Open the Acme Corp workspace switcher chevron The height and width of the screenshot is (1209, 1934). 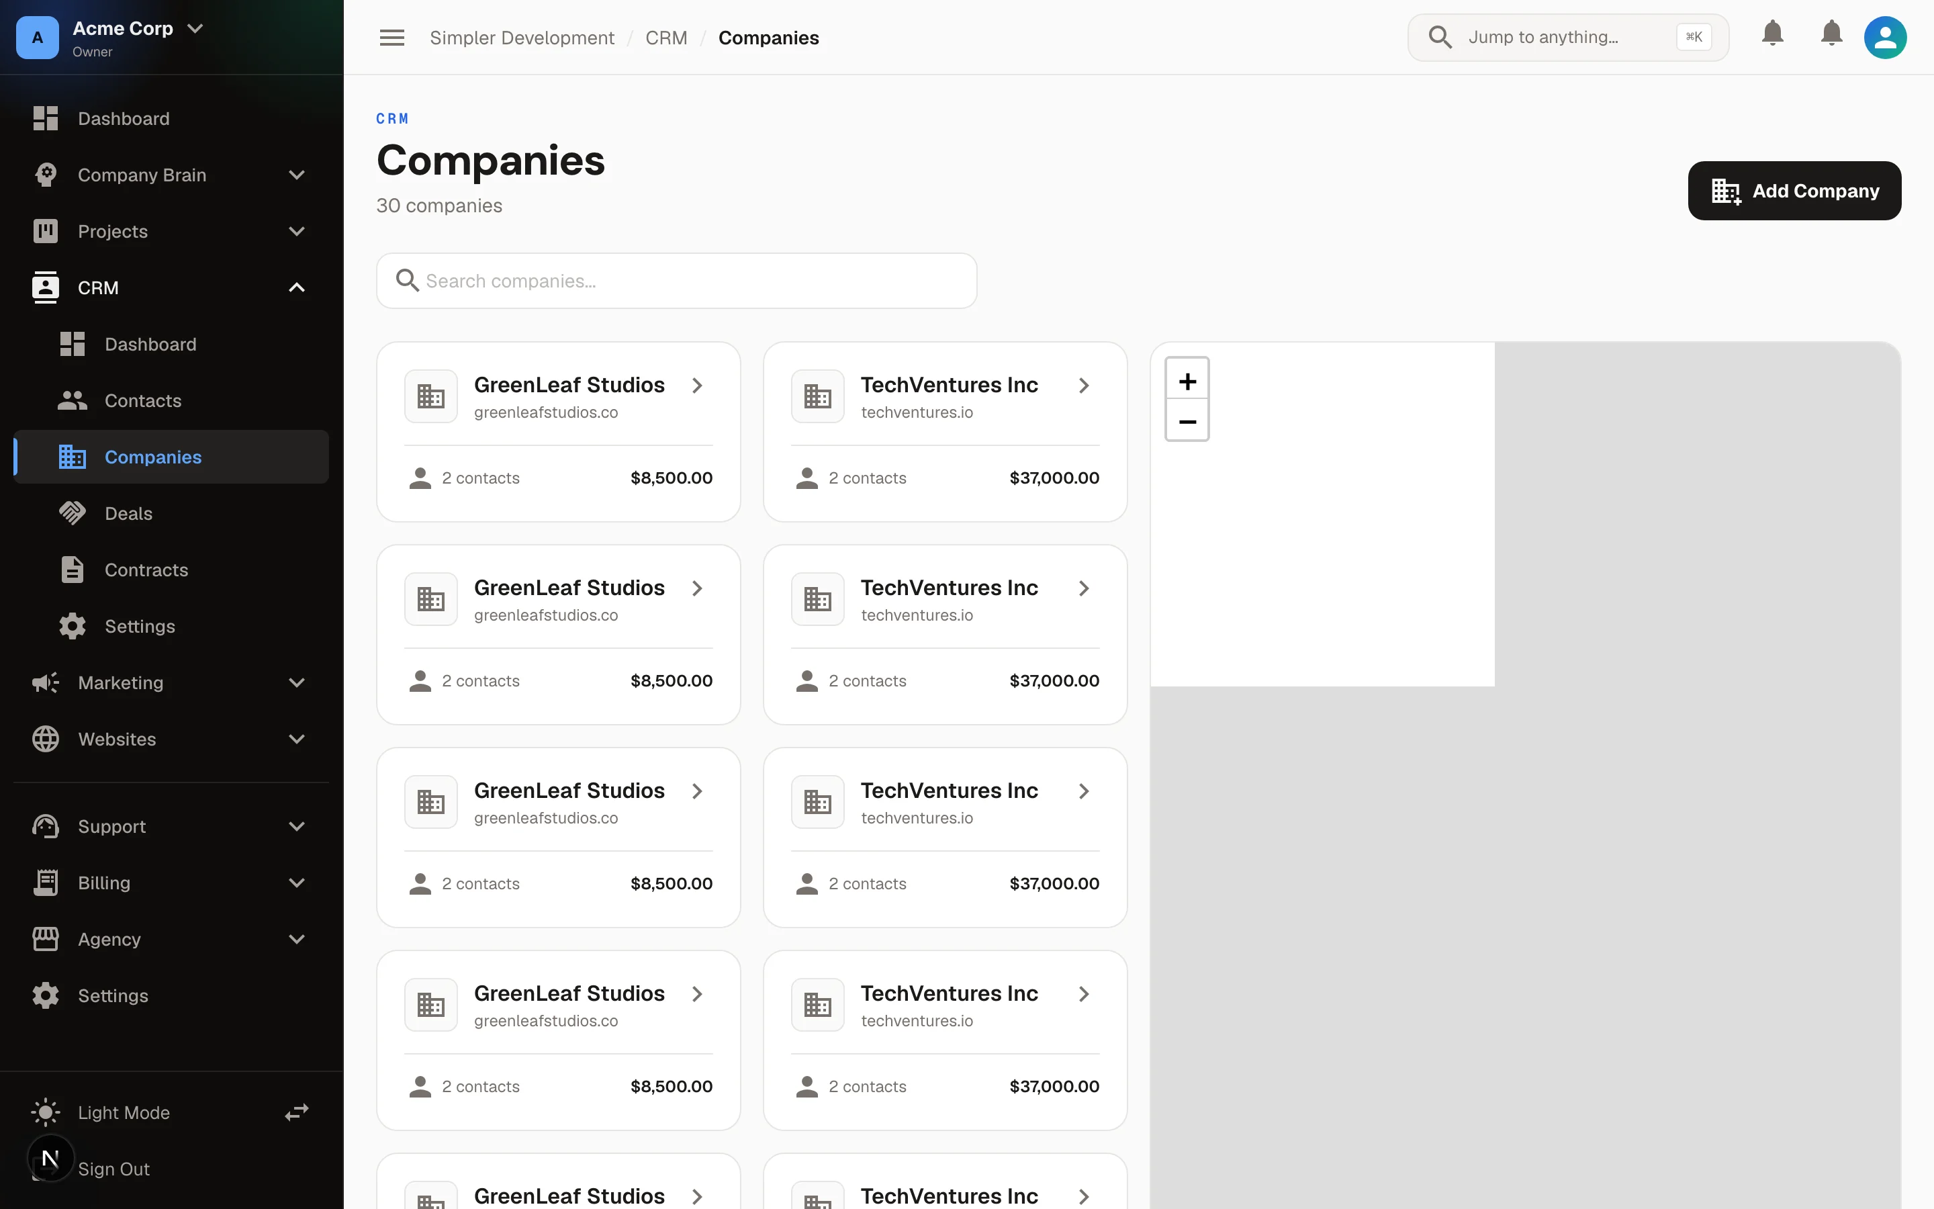click(195, 28)
